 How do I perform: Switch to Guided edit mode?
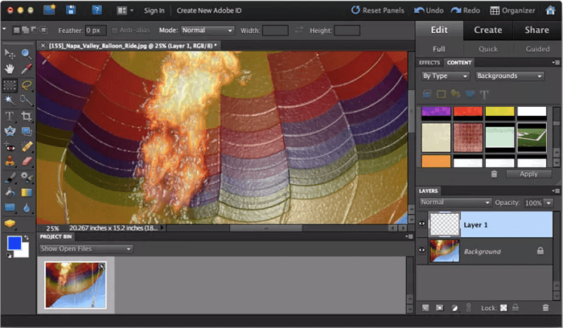[x=537, y=49]
